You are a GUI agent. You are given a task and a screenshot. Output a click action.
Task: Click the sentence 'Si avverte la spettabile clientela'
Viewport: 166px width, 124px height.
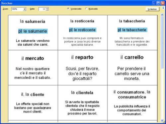(82, 108)
